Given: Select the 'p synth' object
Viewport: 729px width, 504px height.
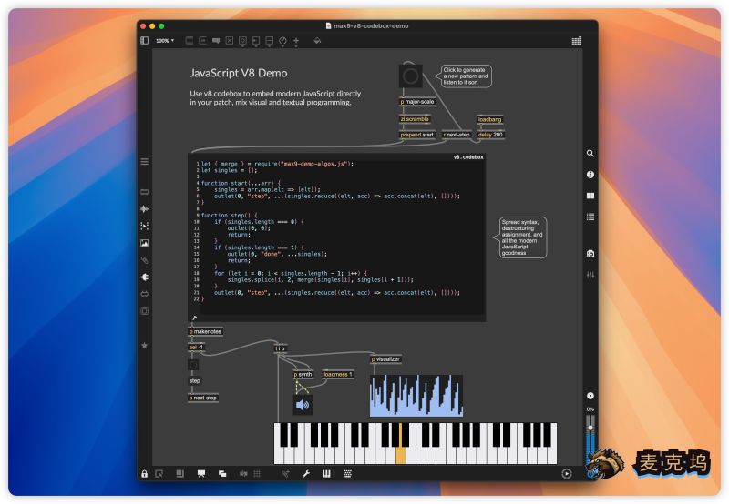Looking at the screenshot, I should pyautogui.click(x=303, y=374).
